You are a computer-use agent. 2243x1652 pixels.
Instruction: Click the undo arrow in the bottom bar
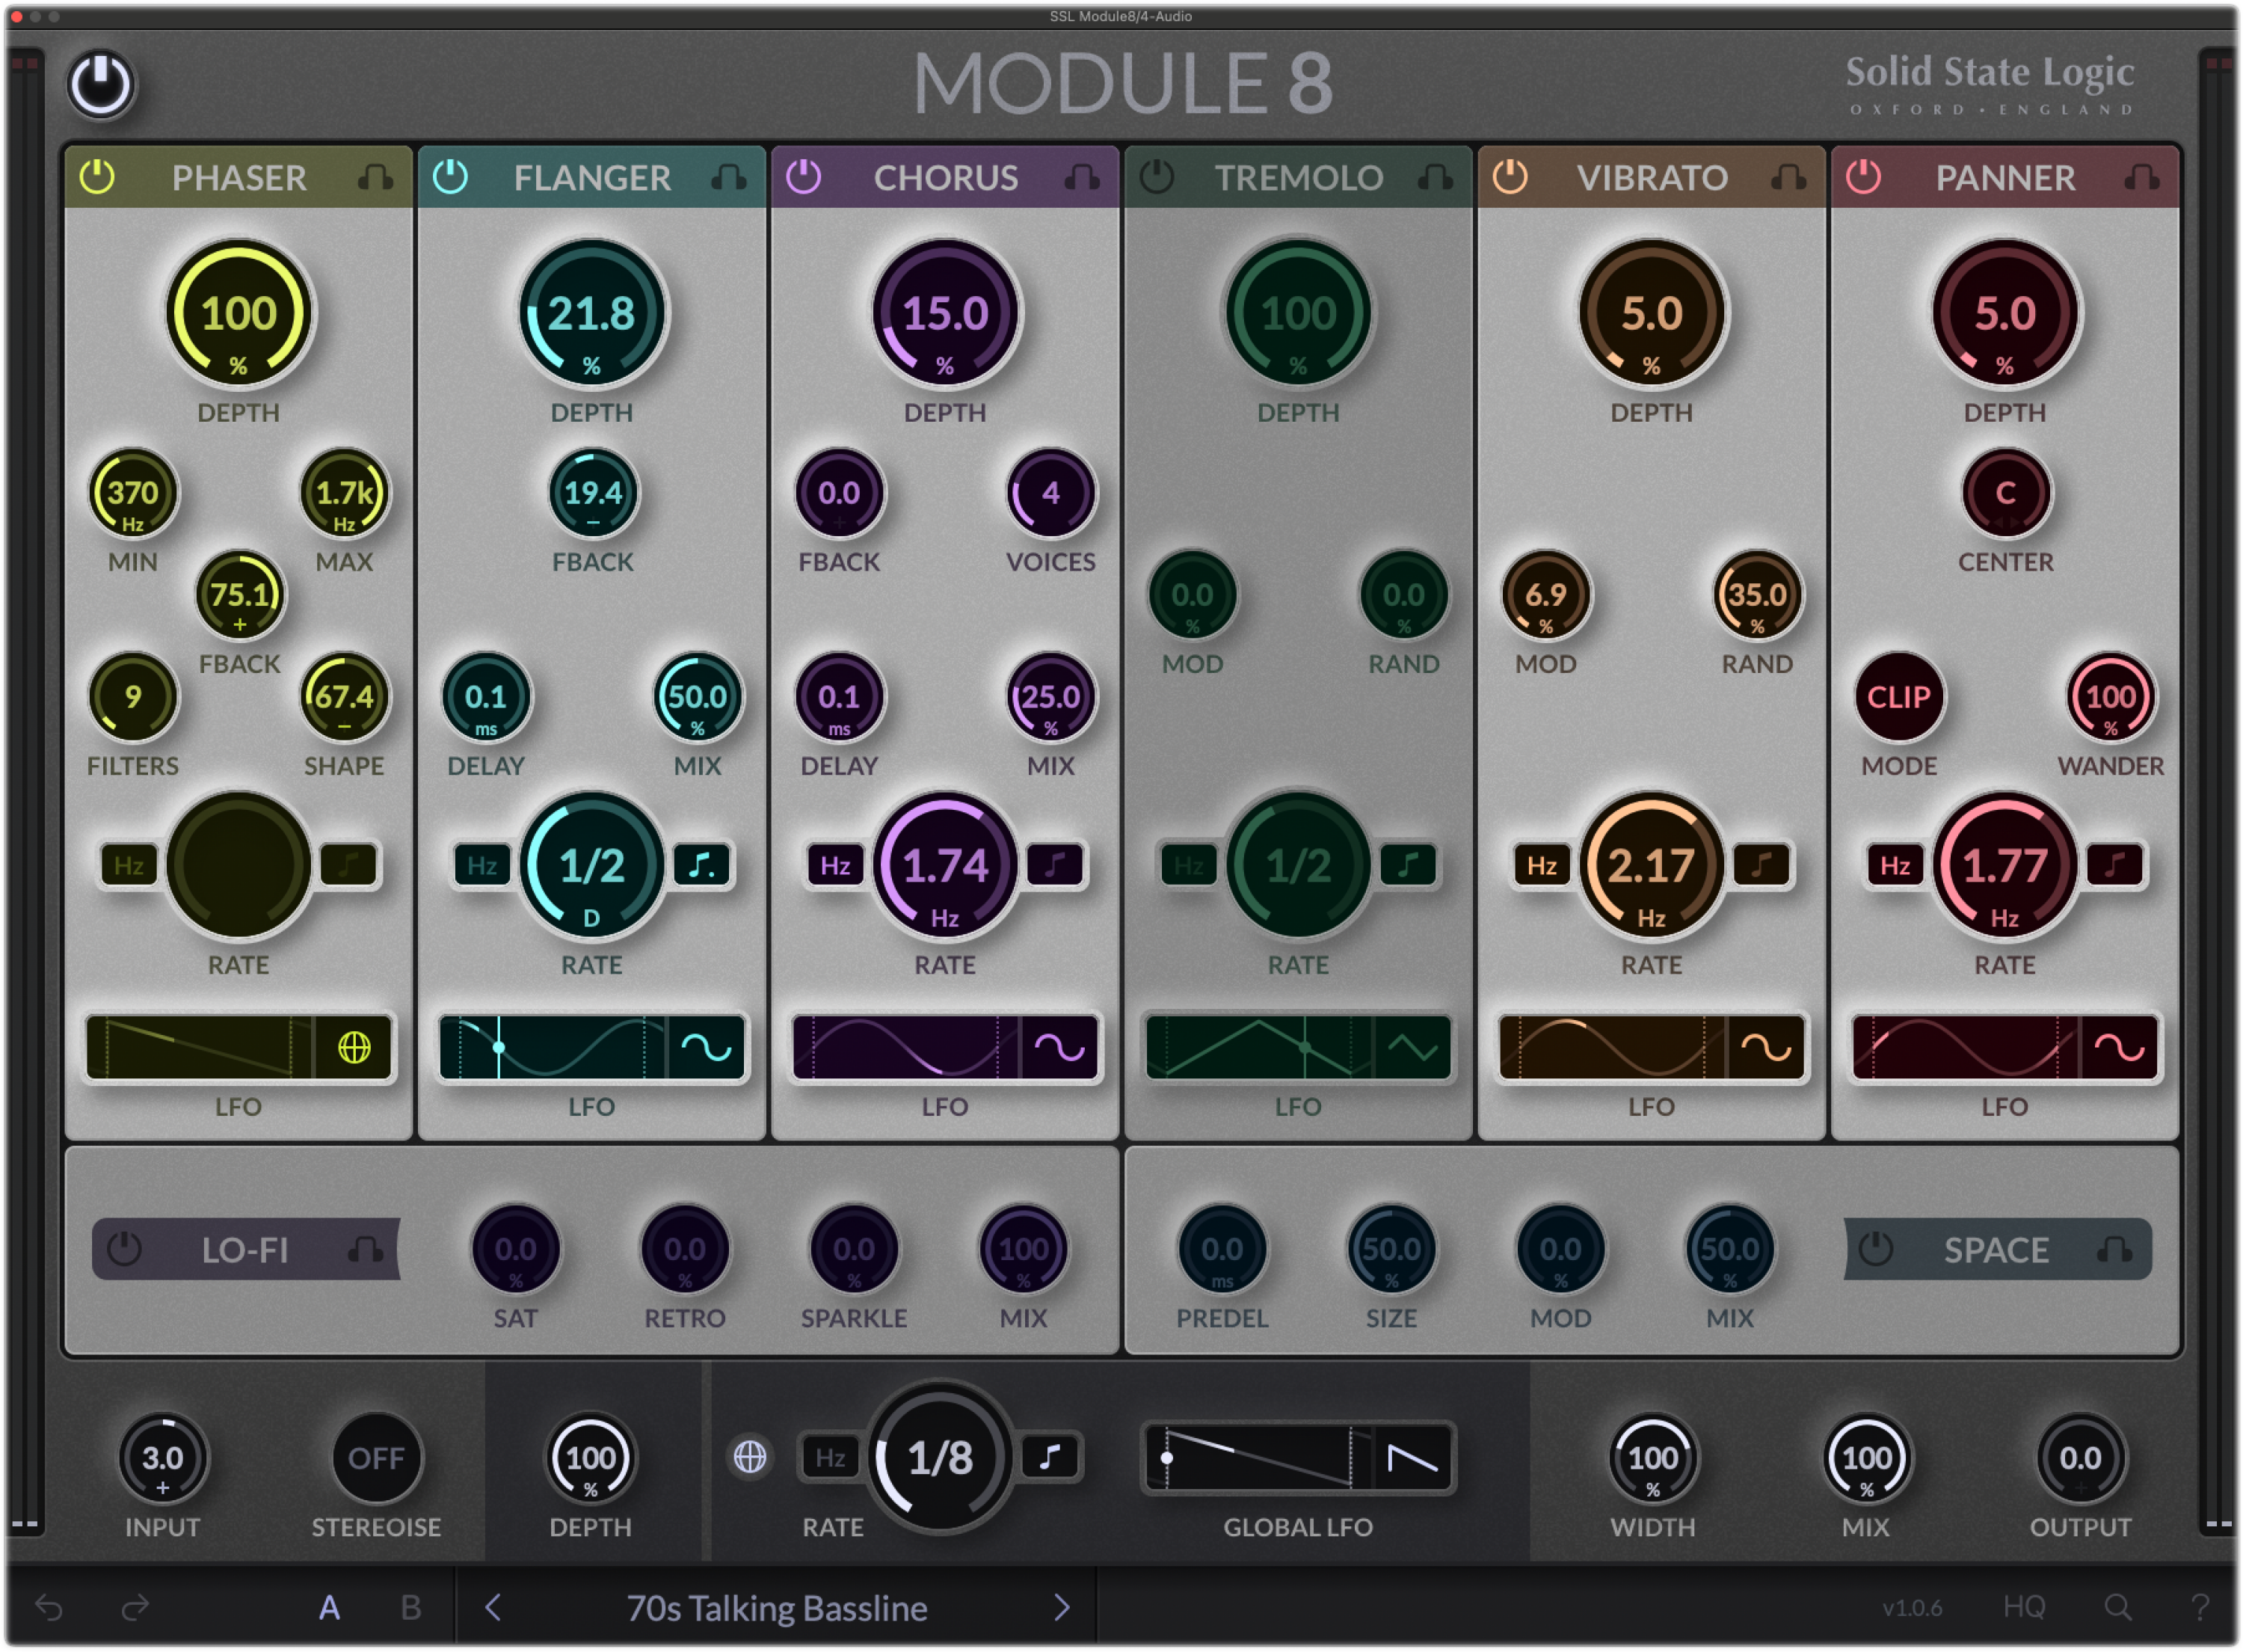[51, 1608]
